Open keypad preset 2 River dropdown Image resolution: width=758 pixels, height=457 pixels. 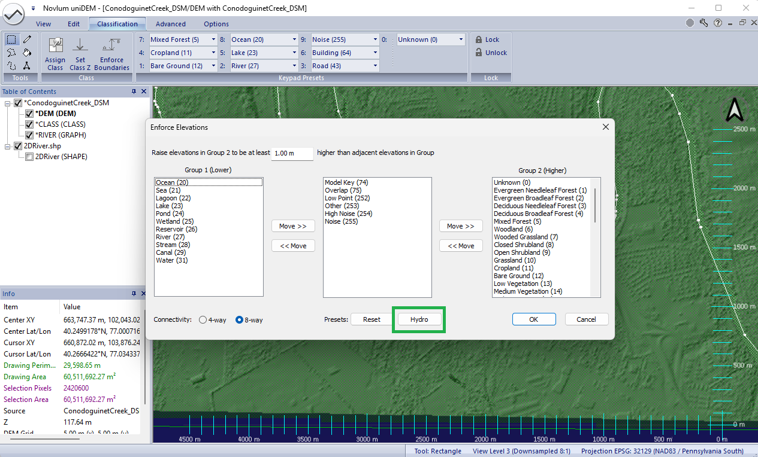tap(294, 66)
